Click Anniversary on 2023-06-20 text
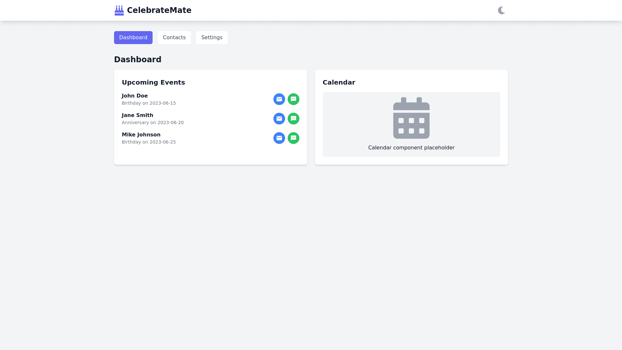Image resolution: width=622 pixels, height=350 pixels. (x=153, y=122)
